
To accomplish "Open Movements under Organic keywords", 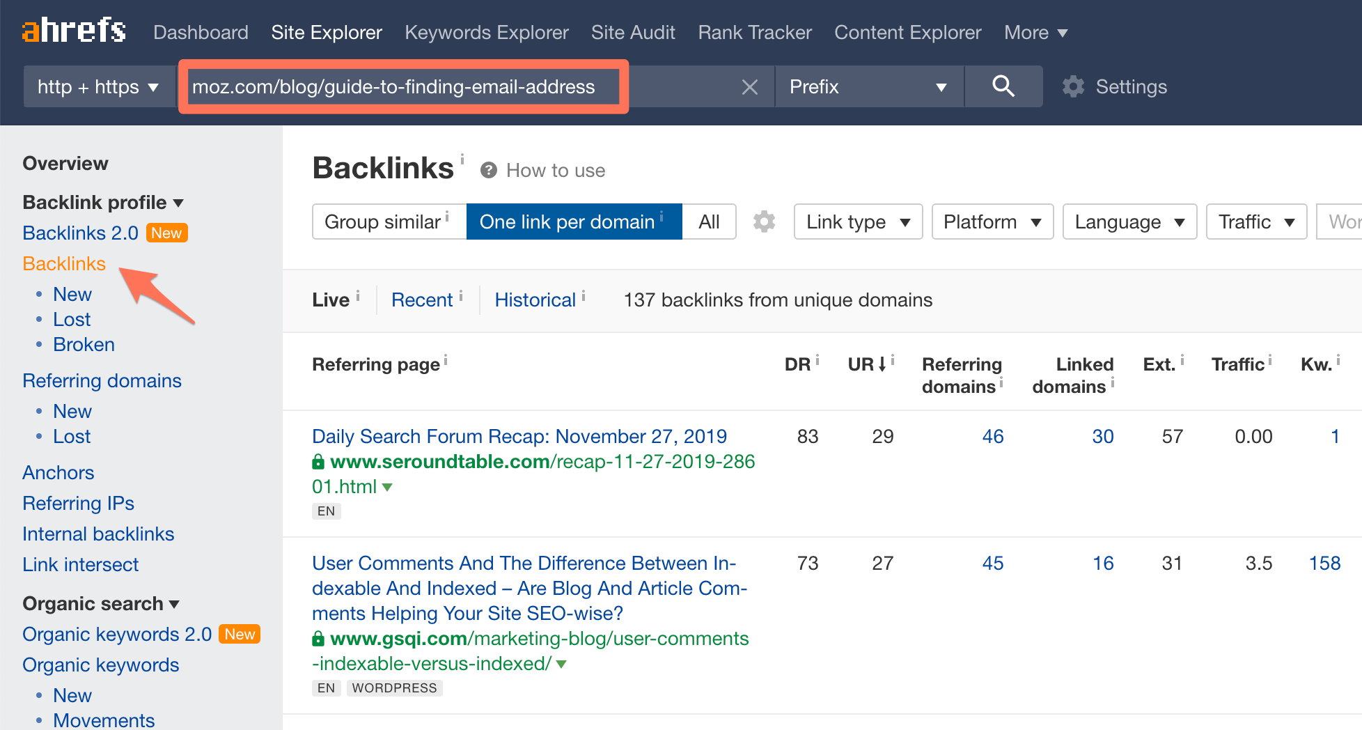I will (104, 720).
